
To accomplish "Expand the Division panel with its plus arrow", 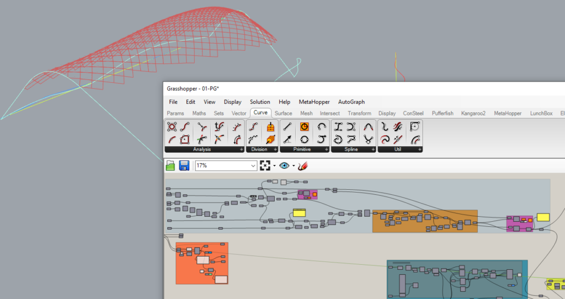I will click(275, 149).
